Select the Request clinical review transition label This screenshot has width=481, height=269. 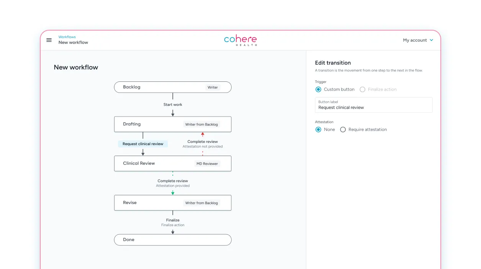[143, 144]
